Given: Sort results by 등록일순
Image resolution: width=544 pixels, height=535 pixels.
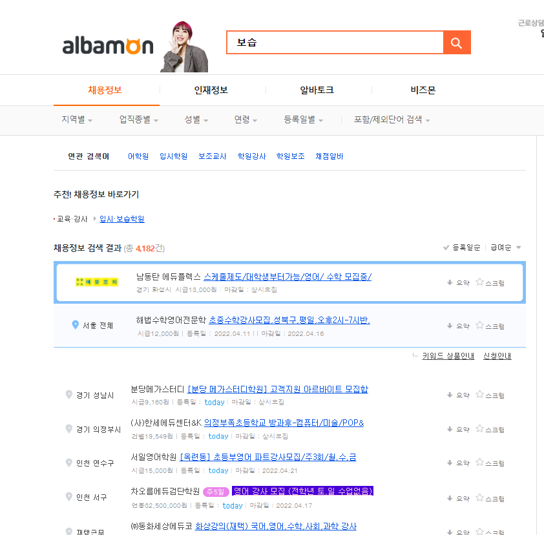Looking at the screenshot, I should pos(462,247).
